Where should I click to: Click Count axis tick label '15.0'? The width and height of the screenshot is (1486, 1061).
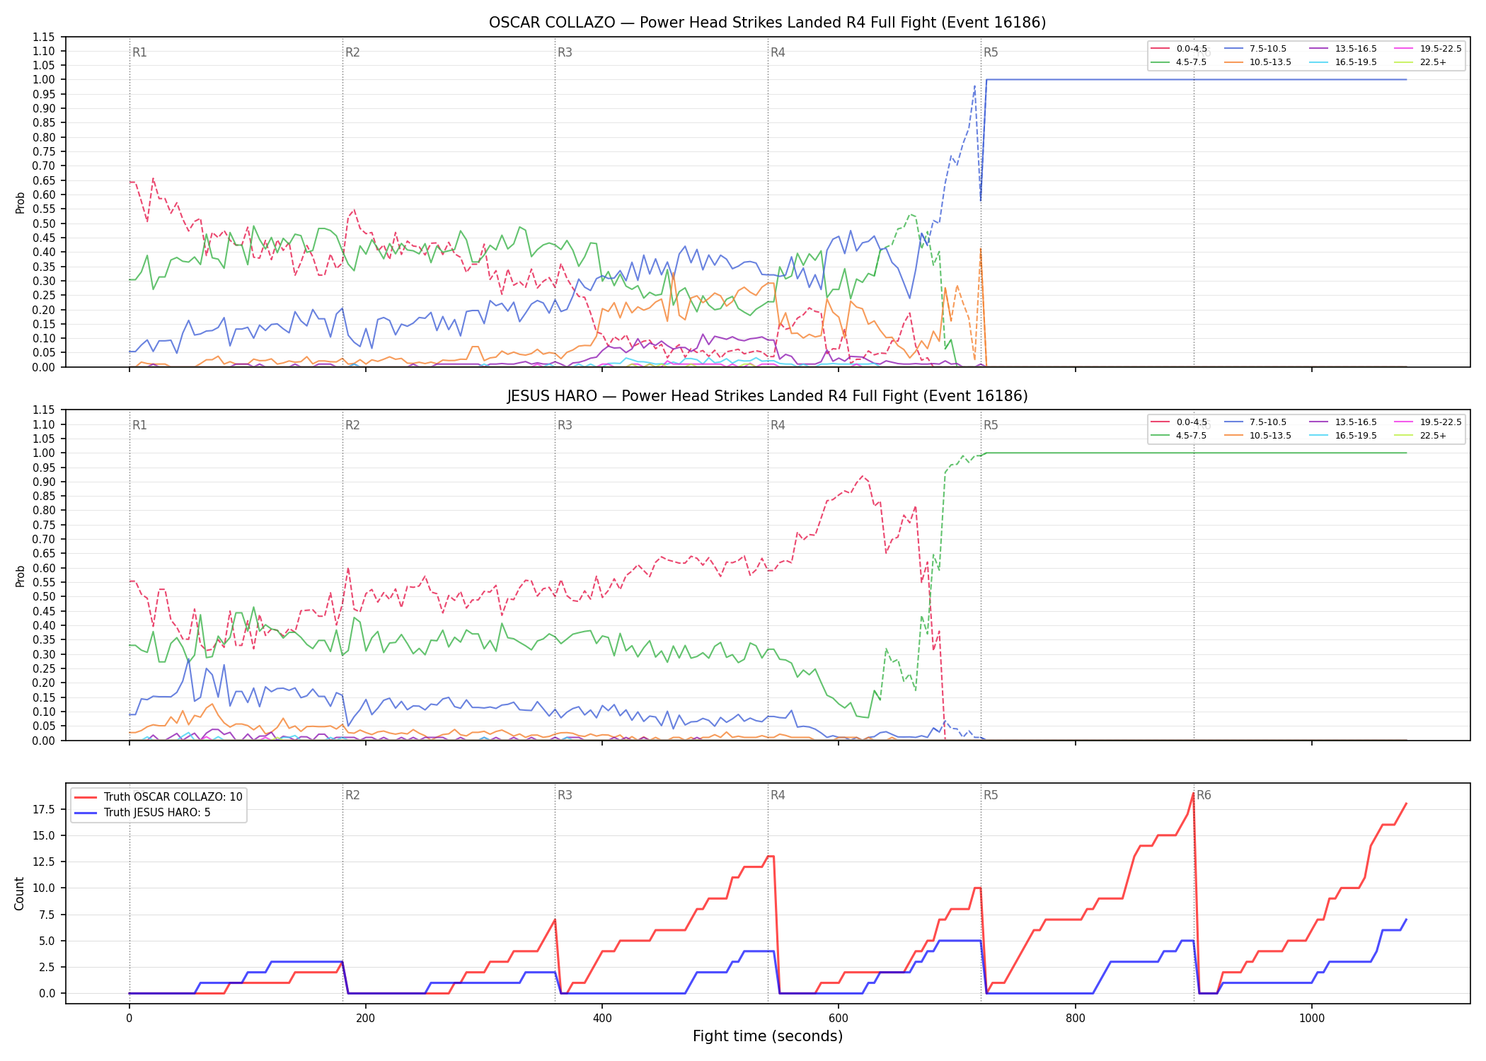45,835
